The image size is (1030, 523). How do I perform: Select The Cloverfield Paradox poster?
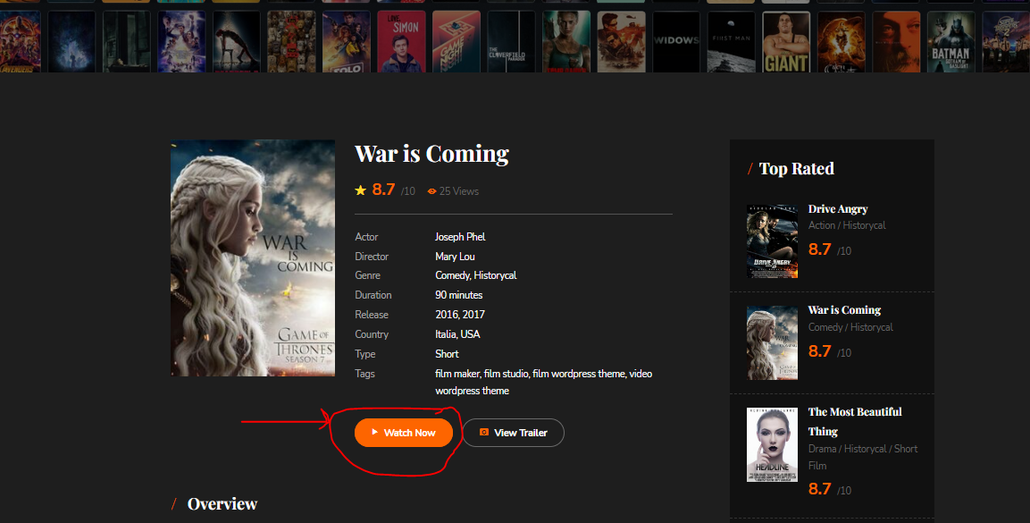click(511, 41)
